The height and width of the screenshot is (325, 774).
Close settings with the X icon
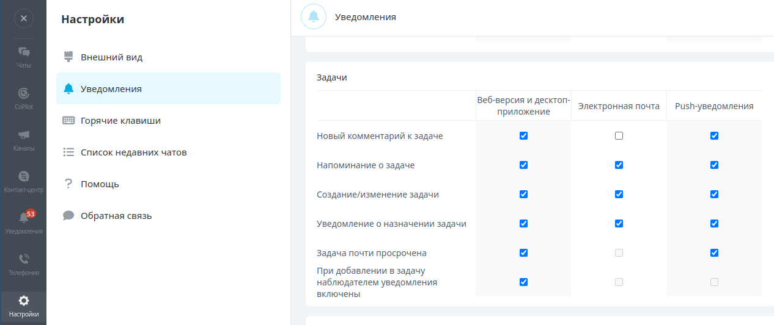(23, 18)
